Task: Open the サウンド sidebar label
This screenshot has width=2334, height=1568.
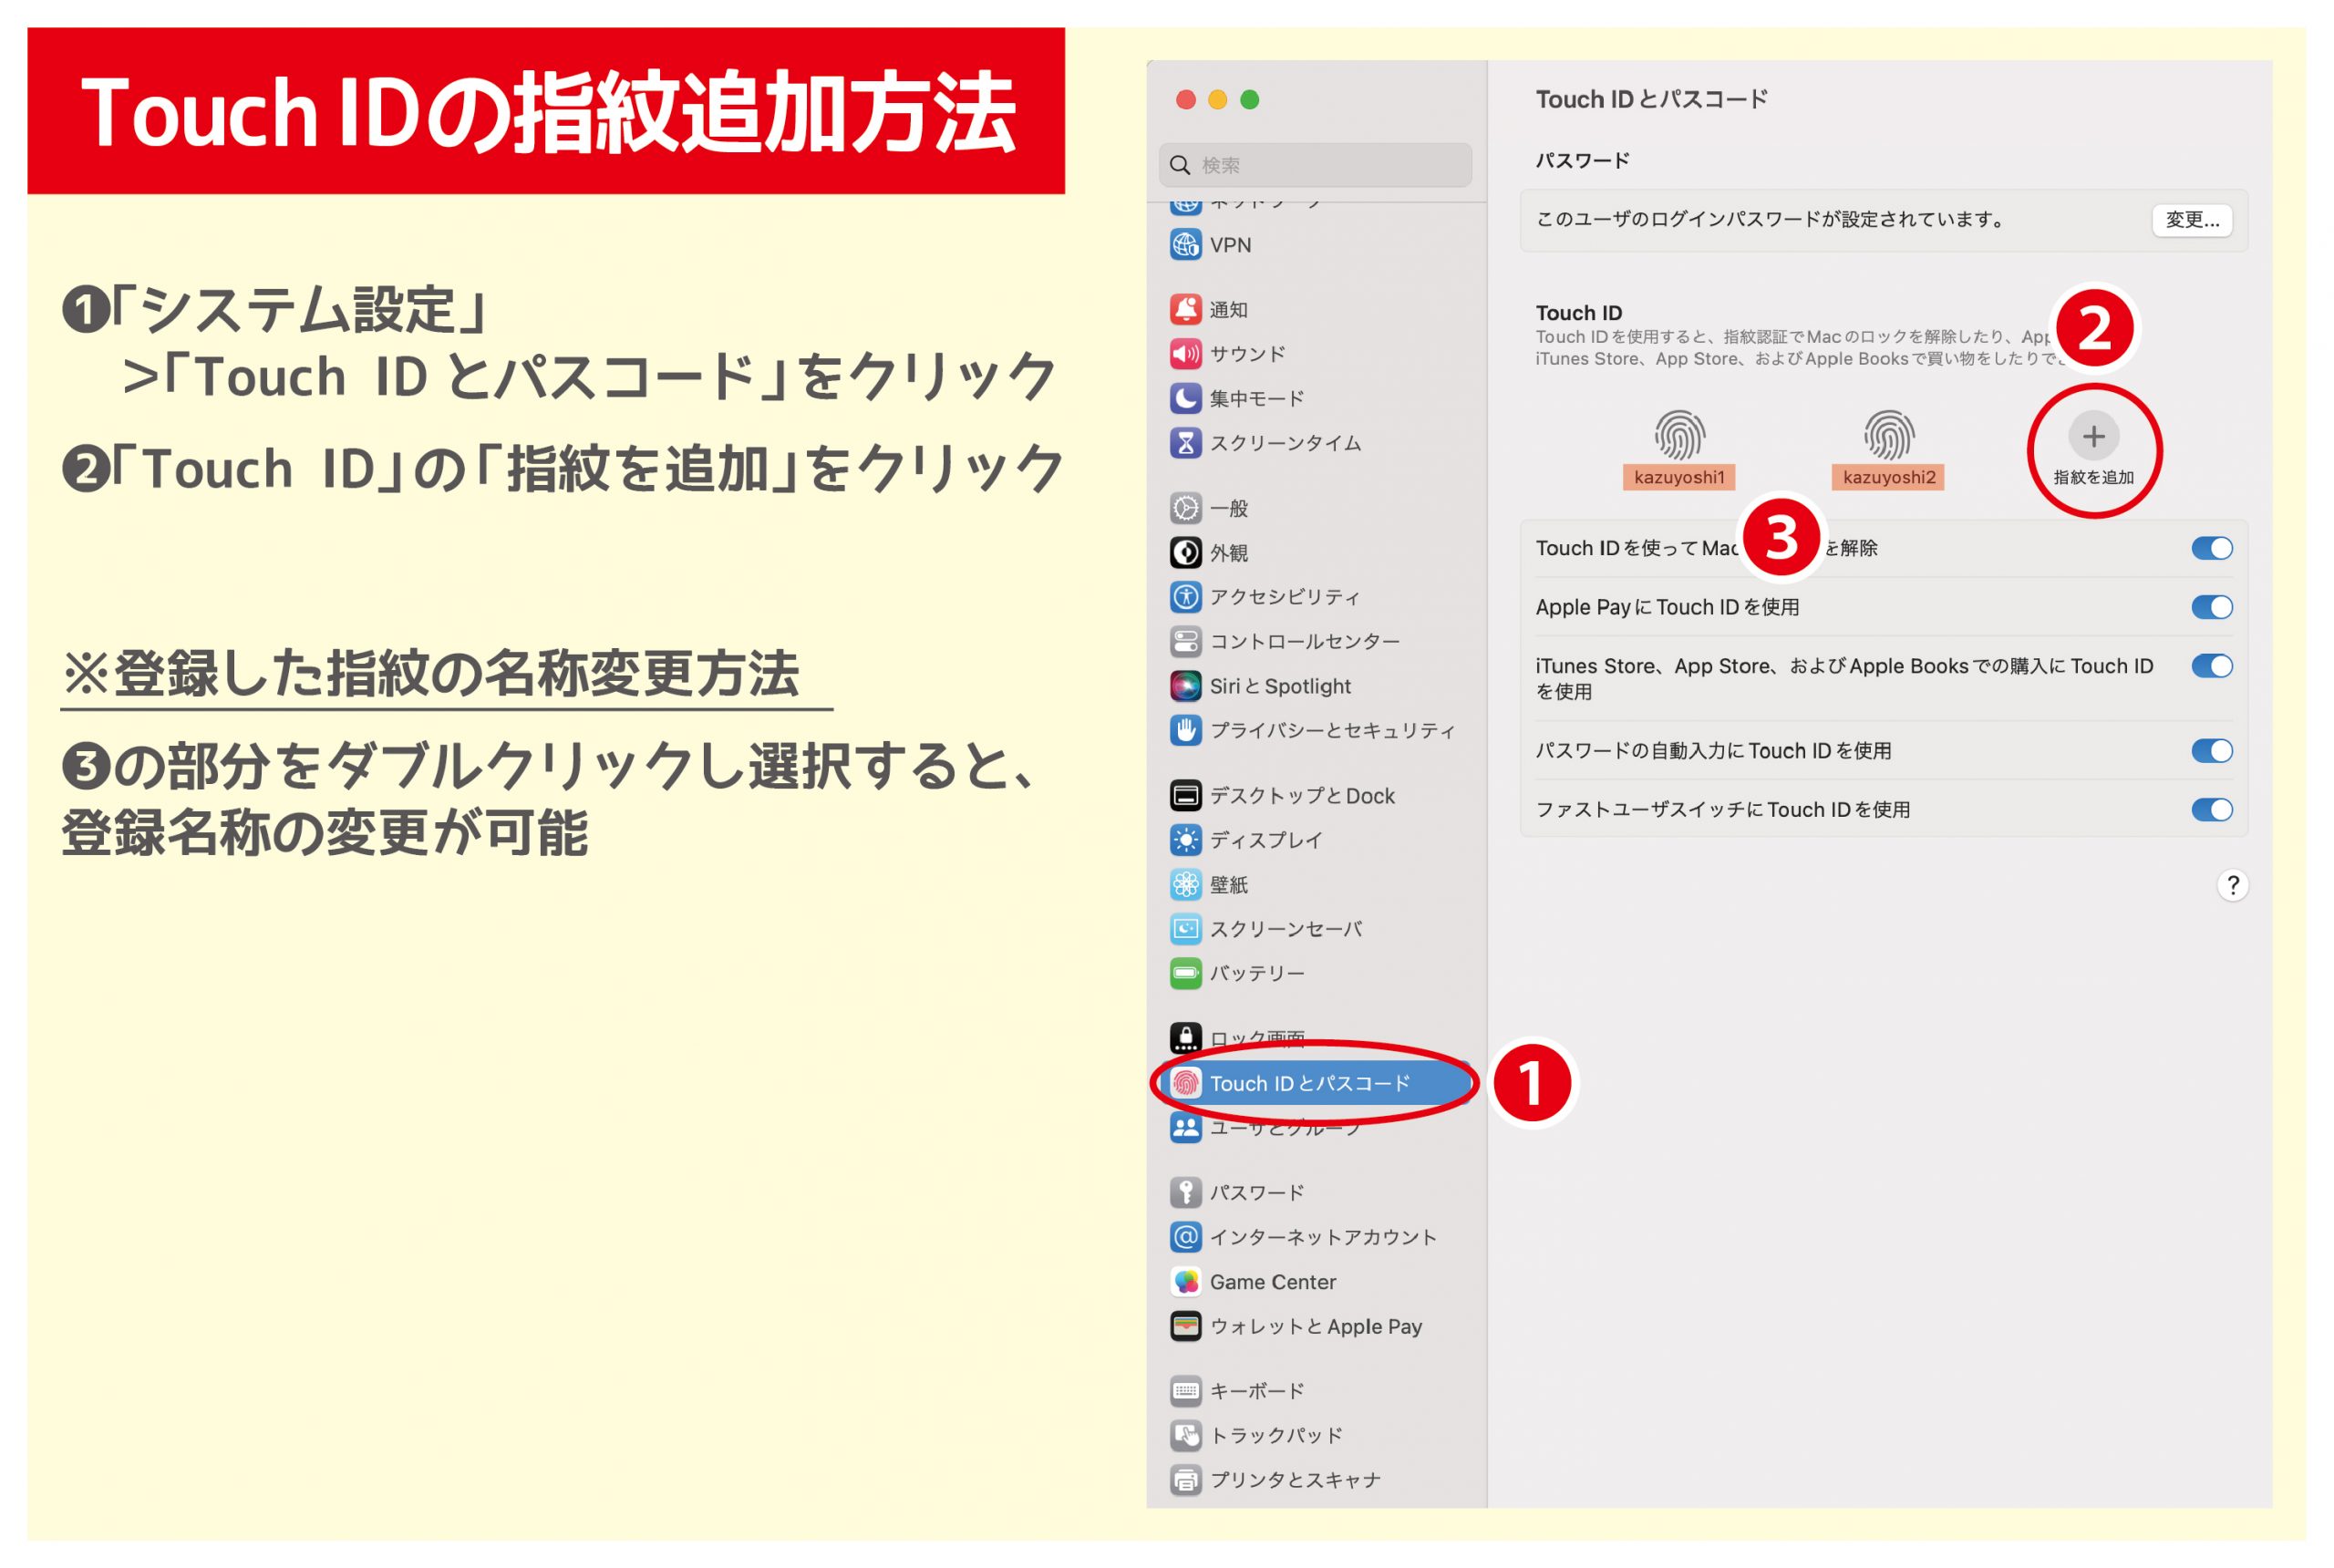Action: [x=1247, y=354]
